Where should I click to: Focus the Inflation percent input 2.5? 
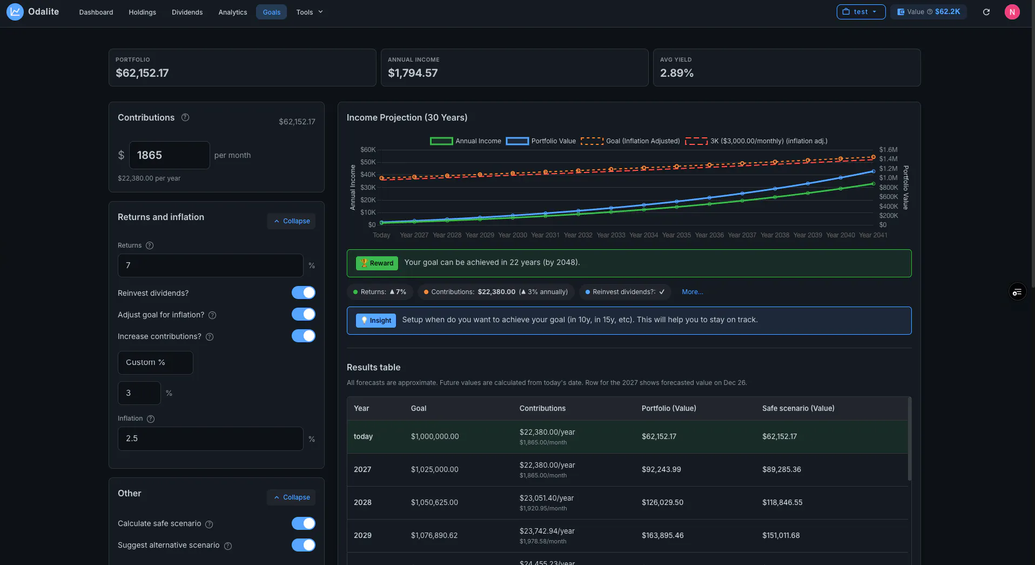[x=211, y=438]
